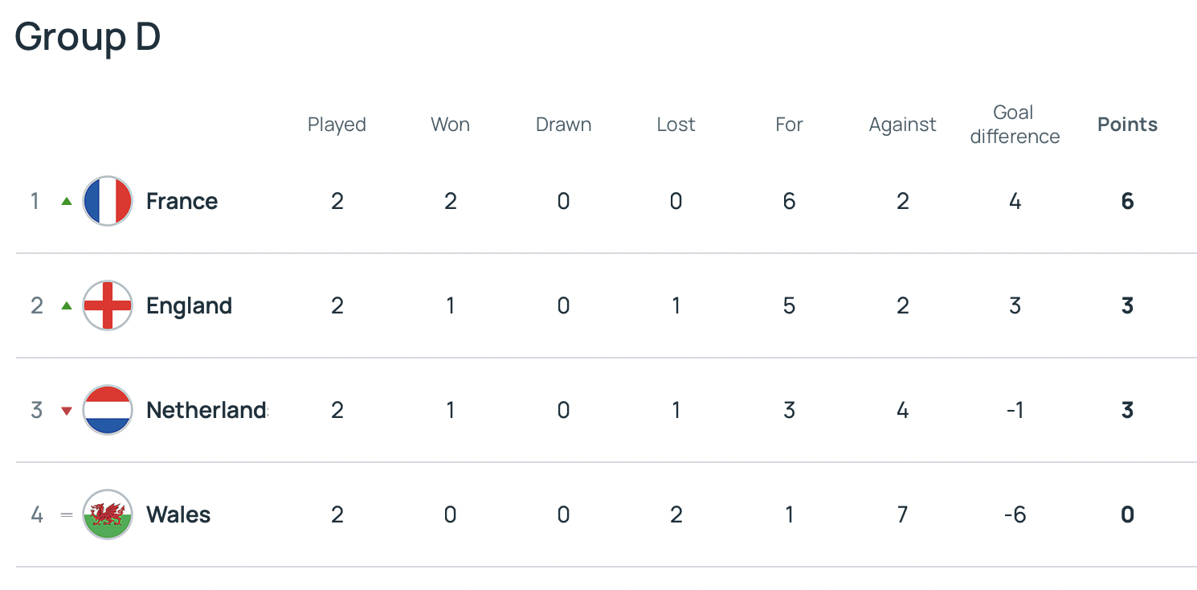Click the Group D heading
Screen dimensions: 1197x590
tap(88, 36)
